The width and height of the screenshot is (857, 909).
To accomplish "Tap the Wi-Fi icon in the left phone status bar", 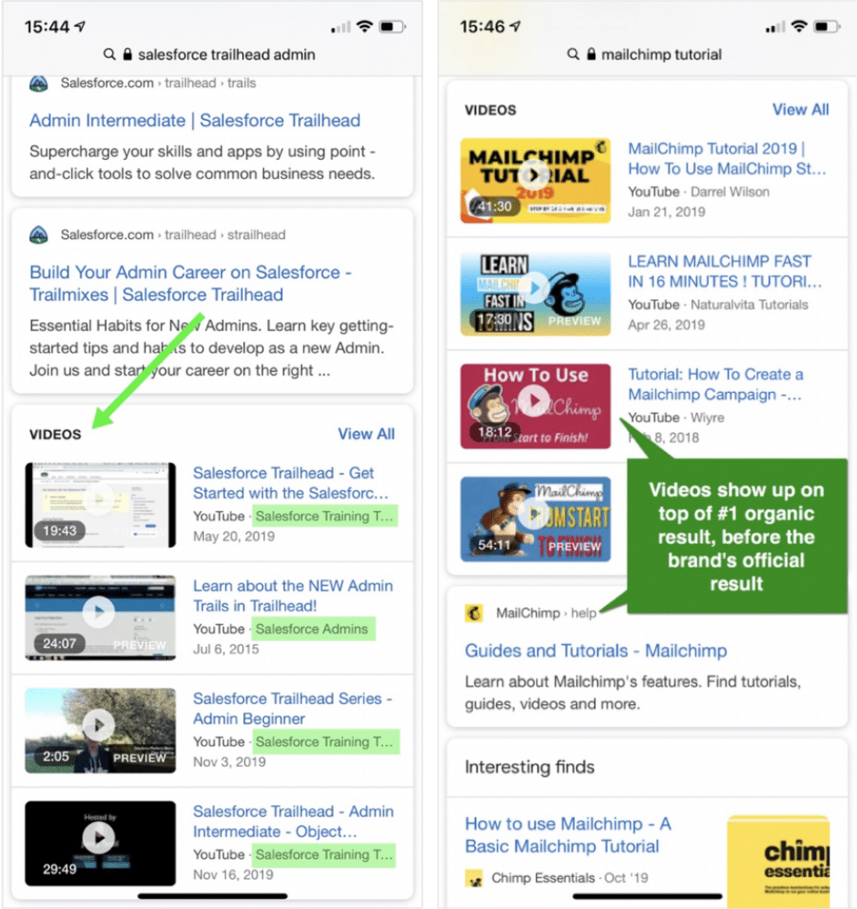I will point(364,26).
